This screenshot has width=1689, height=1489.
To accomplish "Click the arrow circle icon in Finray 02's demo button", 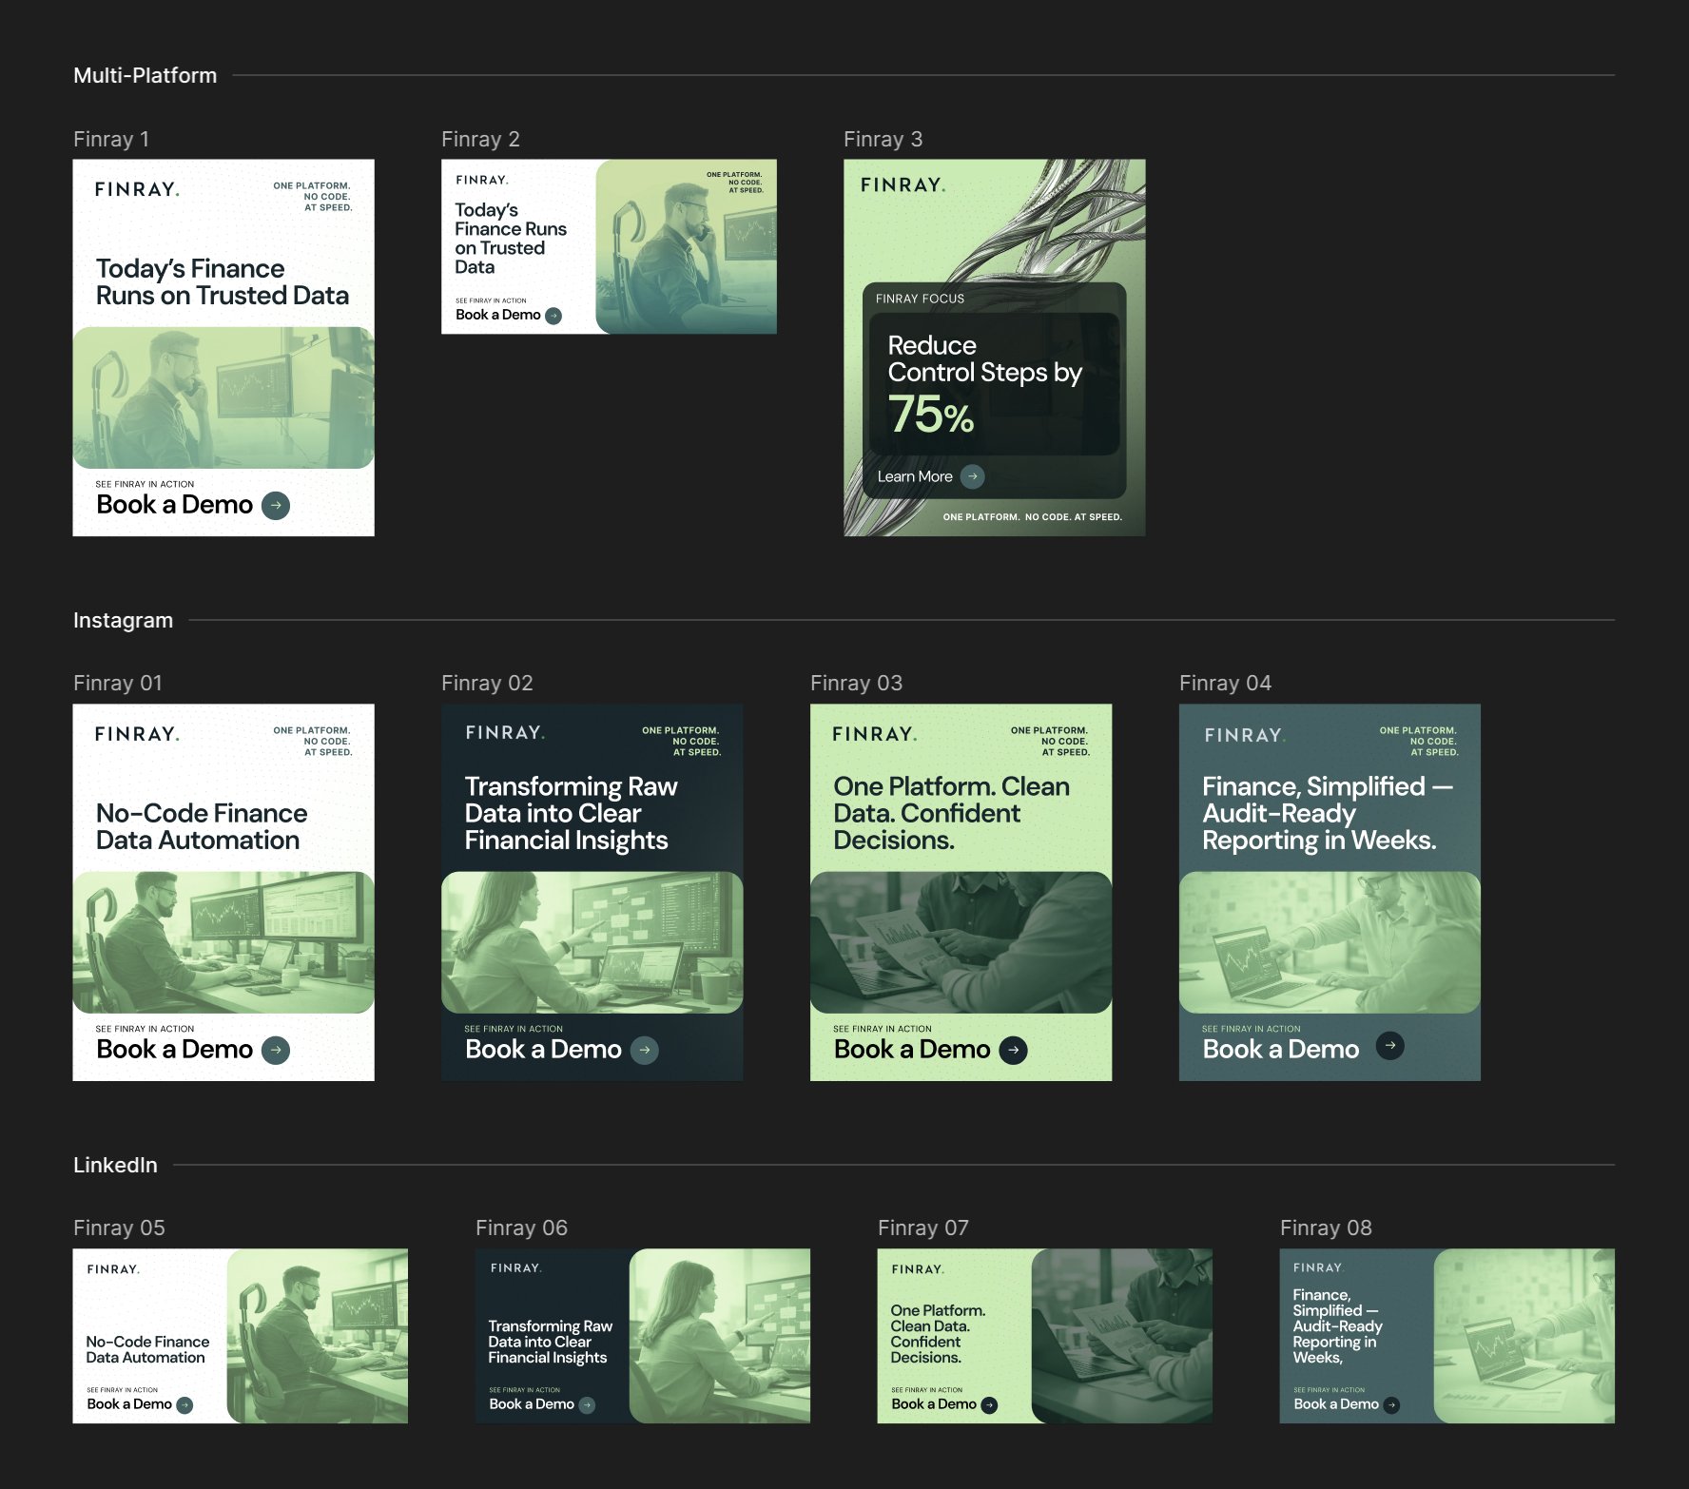I will pyautogui.click(x=646, y=1050).
